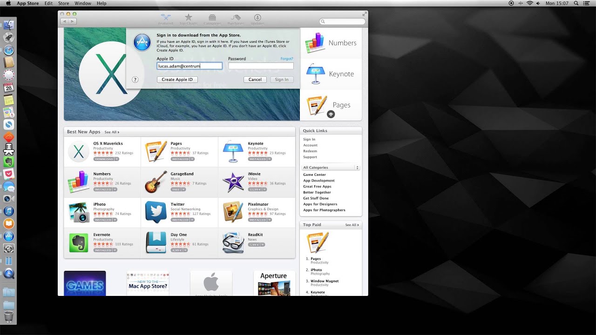Click the Sign In dialog button
This screenshot has height=335, width=596.
[282, 80]
